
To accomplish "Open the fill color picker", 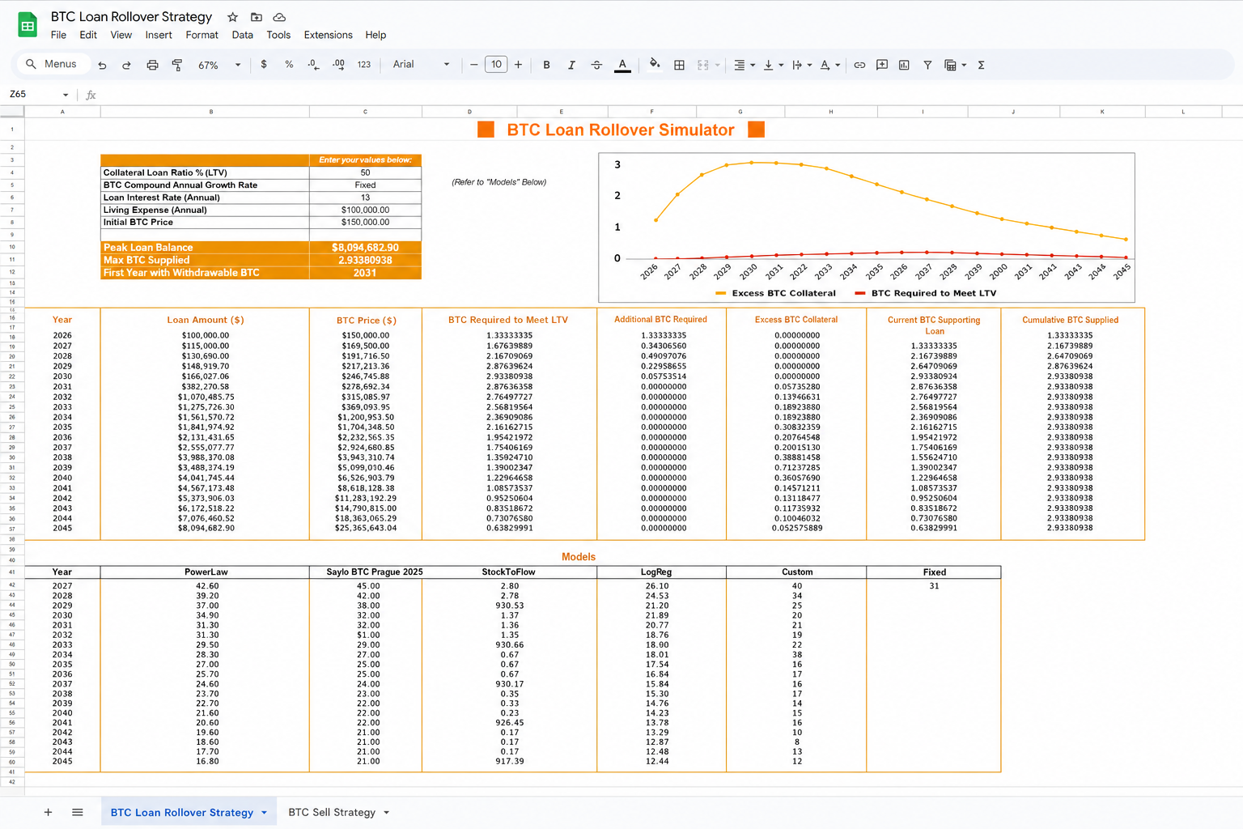I will coord(655,65).
